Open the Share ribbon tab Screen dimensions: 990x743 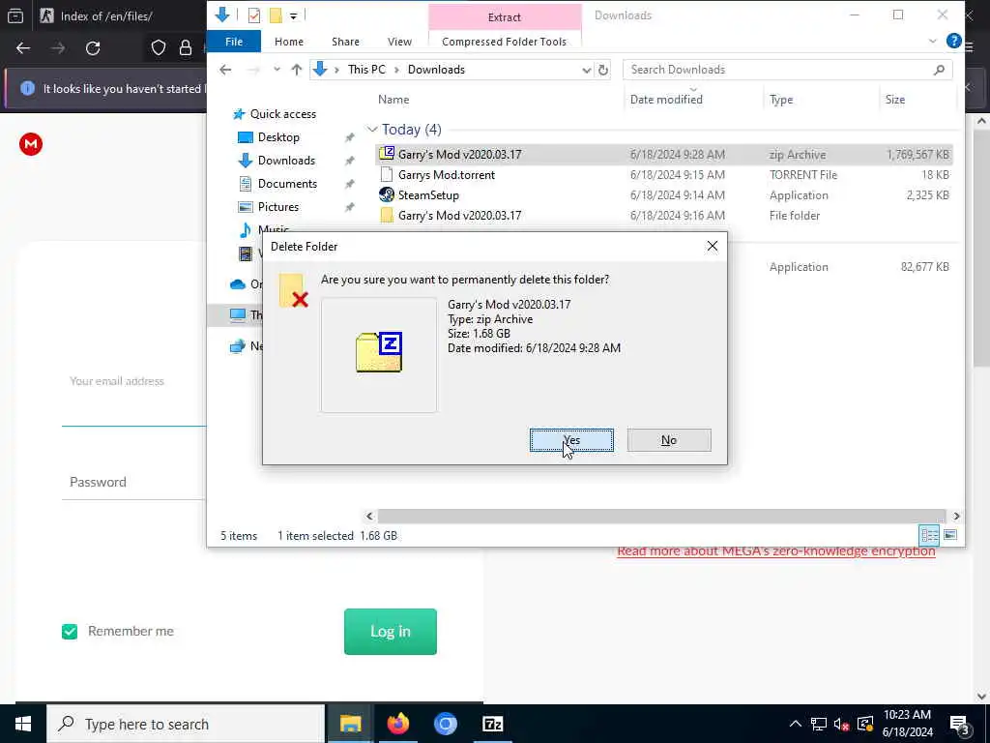(345, 42)
